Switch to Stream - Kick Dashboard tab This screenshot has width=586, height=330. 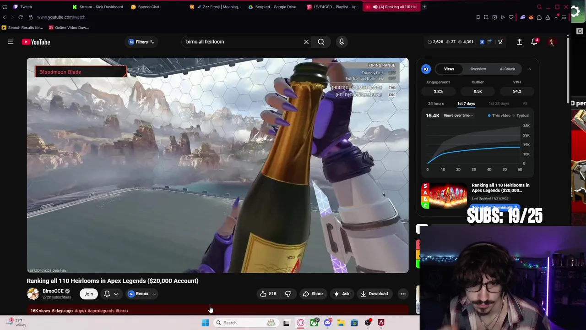98,7
